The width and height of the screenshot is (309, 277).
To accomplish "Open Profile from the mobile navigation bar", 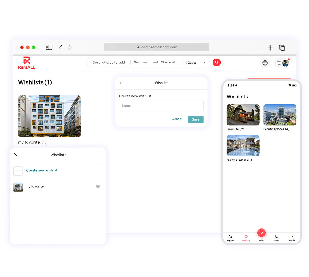I will pos(292,238).
